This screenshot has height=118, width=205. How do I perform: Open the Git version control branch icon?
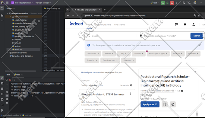point(2,110)
